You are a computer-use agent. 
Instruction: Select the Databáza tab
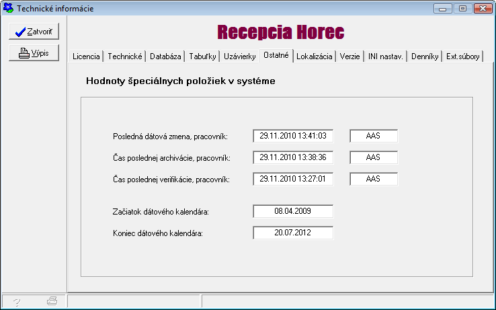coord(165,57)
